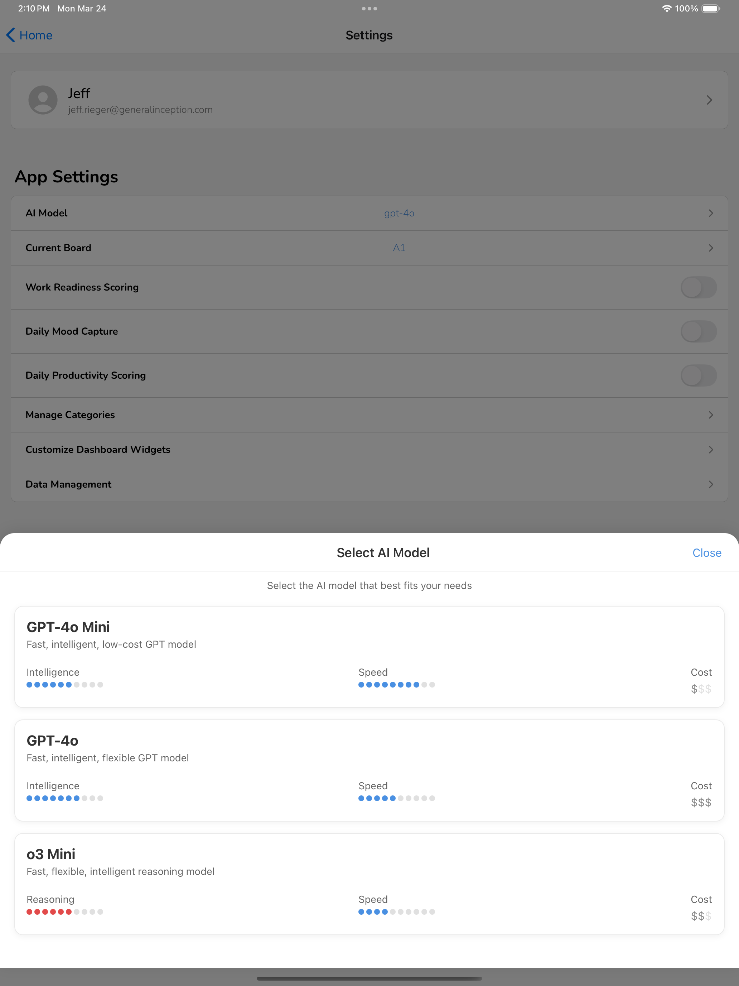Viewport: 739px width, 986px height.
Task: Click "Fast, intelligent, low-cost GPT model" description
Action: (111, 645)
